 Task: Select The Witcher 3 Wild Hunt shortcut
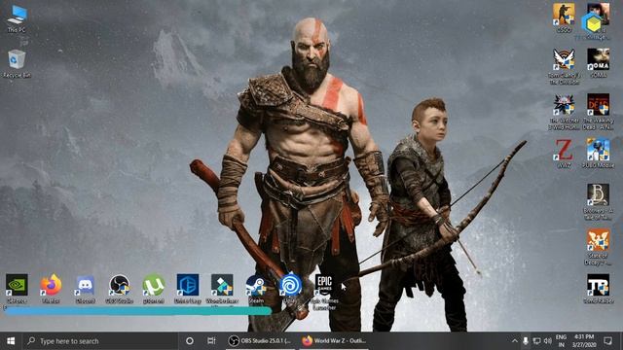(564, 112)
